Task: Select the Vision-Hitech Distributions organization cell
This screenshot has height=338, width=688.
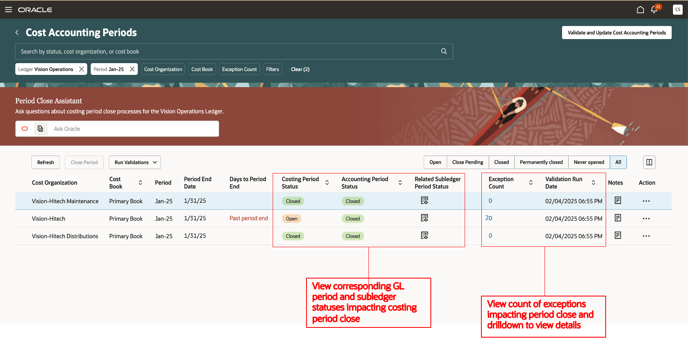Action: pyautogui.click(x=65, y=236)
